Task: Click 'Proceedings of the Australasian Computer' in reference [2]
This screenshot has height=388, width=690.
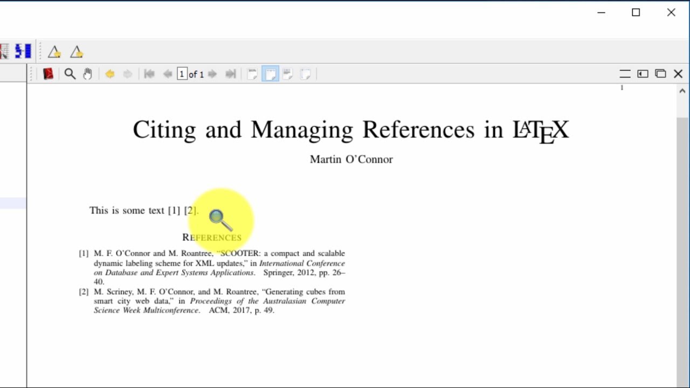Action: [x=267, y=301]
